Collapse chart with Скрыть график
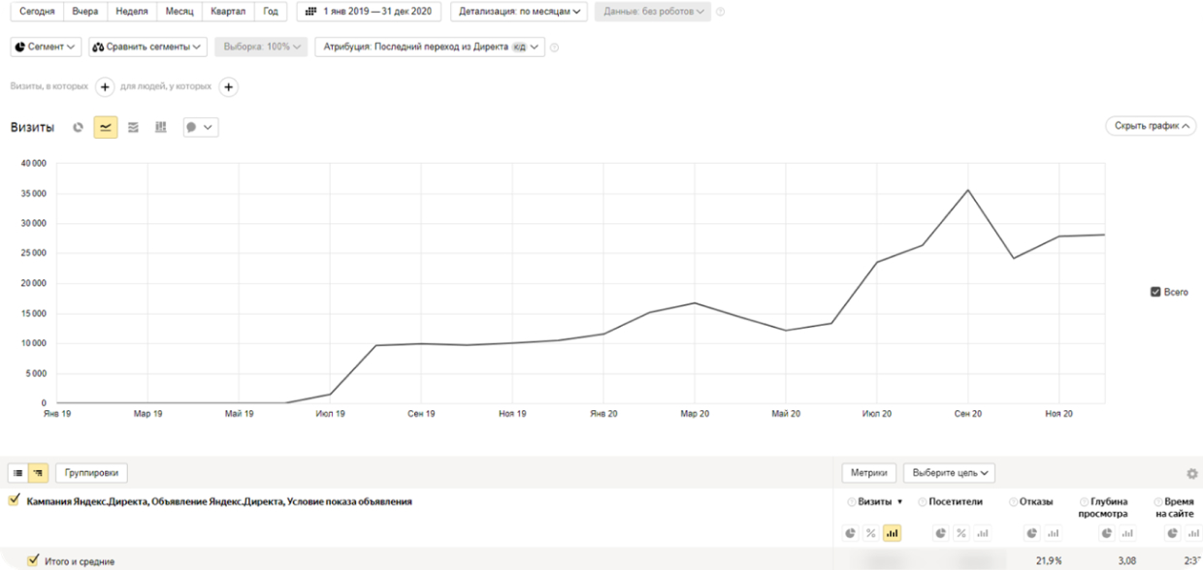Image resolution: width=1203 pixels, height=570 pixels. [1151, 126]
